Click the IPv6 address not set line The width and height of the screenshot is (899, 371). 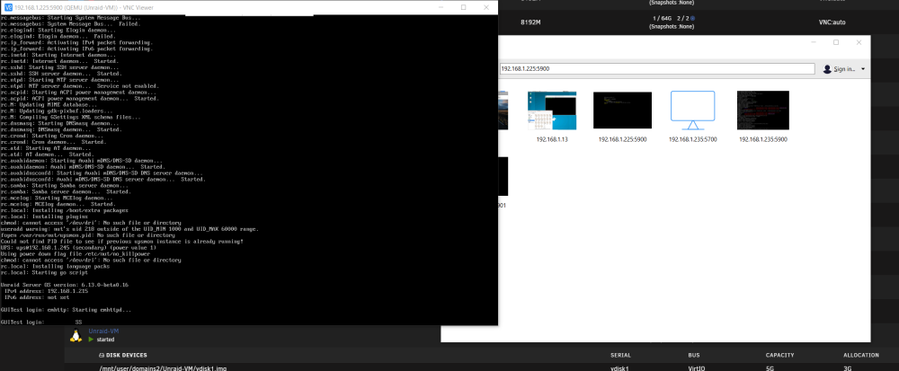38,297
